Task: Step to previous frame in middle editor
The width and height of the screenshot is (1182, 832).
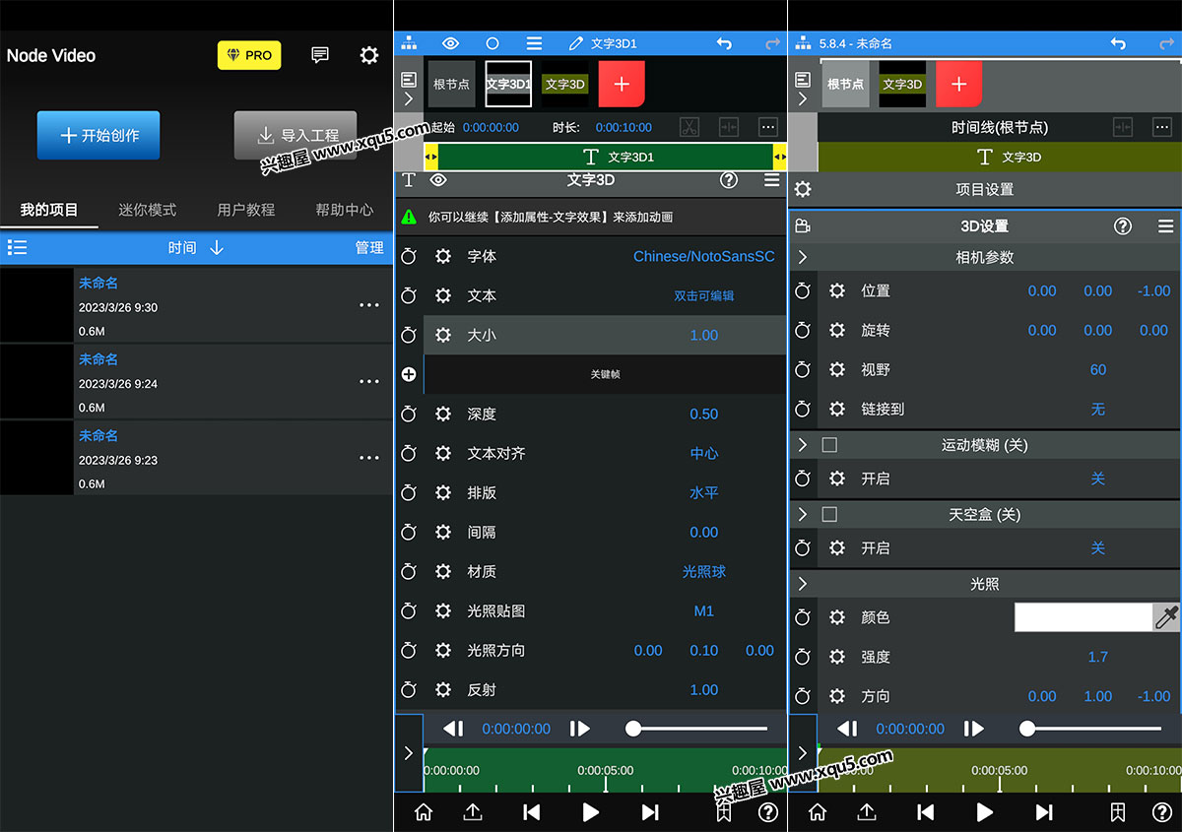Action: tap(453, 729)
